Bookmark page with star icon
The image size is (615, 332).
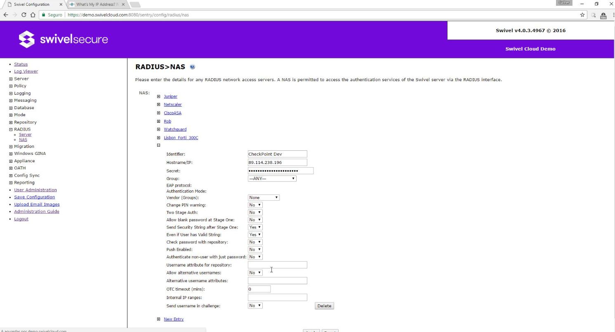582,15
